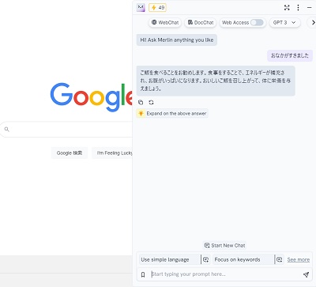The image size is (316, 287).
Task: Click the Japanese answer message bubble
Action: pyautogui.click(x=216, y=81)
